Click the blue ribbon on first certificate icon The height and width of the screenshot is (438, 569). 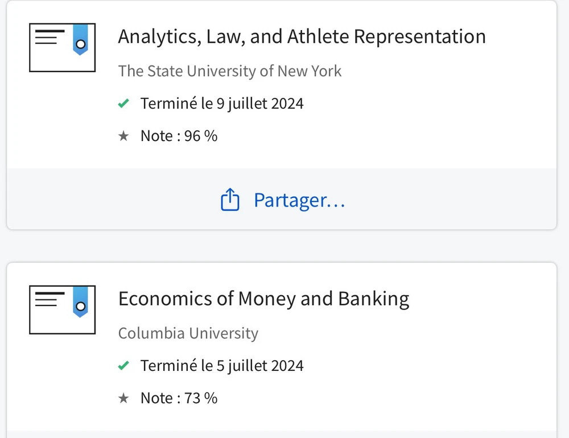tap(80, 40)
